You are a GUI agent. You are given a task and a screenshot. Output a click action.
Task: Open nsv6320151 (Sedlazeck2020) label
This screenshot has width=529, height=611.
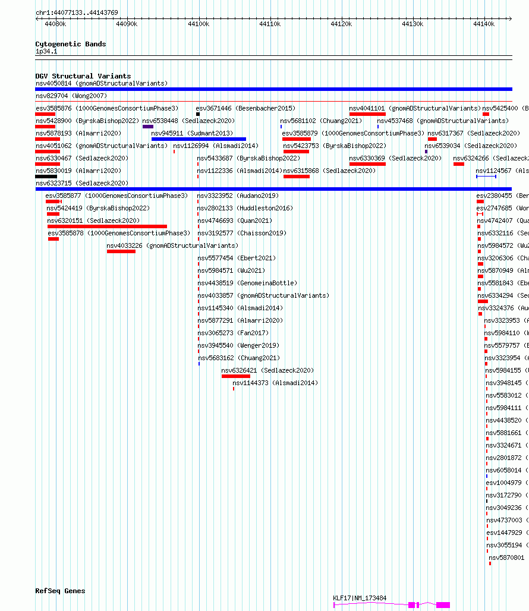coord(93,221)
